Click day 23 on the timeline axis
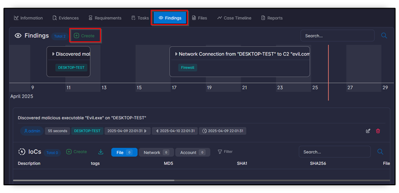Screen dimensions: 399x193 click(x=280, y=88)
